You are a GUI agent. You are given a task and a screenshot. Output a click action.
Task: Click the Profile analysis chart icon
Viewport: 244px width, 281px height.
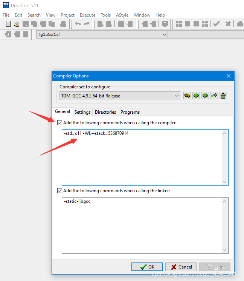(240, 24)
